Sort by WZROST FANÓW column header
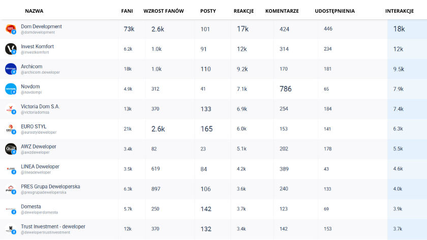427x240 pixels. pos(164,11)
